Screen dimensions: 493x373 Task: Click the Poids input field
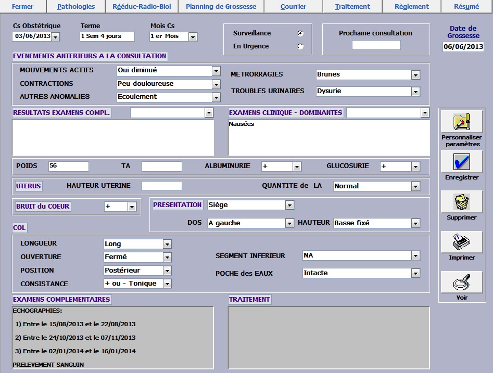pyautogui.click(x=68, y=166)
